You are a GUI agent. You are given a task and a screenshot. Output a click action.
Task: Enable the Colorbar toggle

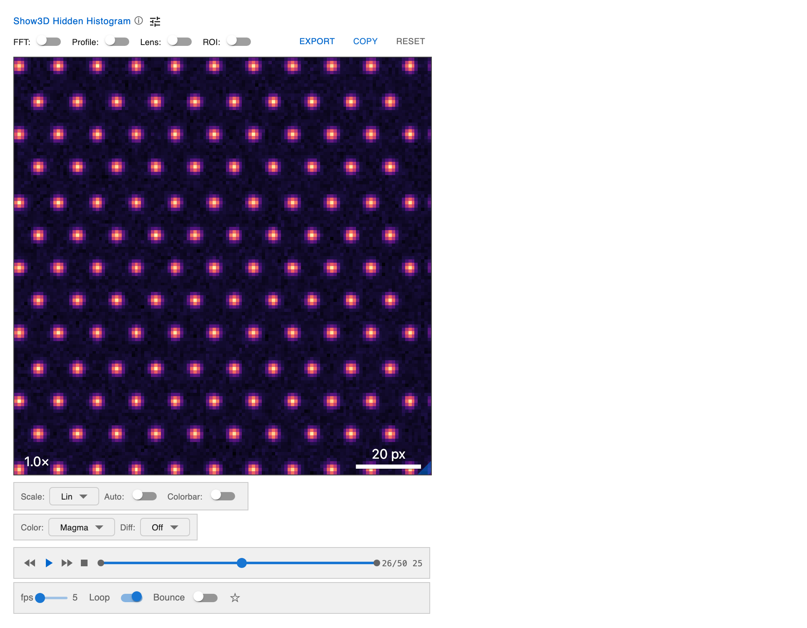(x=223, y=496)
